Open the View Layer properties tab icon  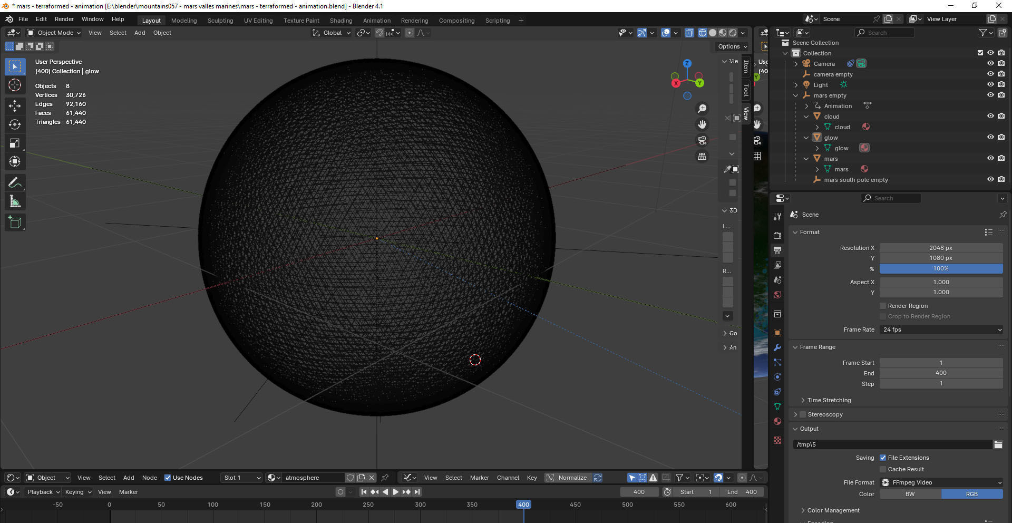pyautogui.click(x=777, y=265)
